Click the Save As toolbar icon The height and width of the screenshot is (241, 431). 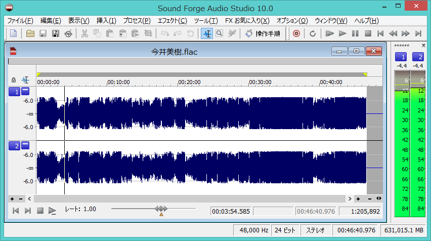click(x=56, y=33)
